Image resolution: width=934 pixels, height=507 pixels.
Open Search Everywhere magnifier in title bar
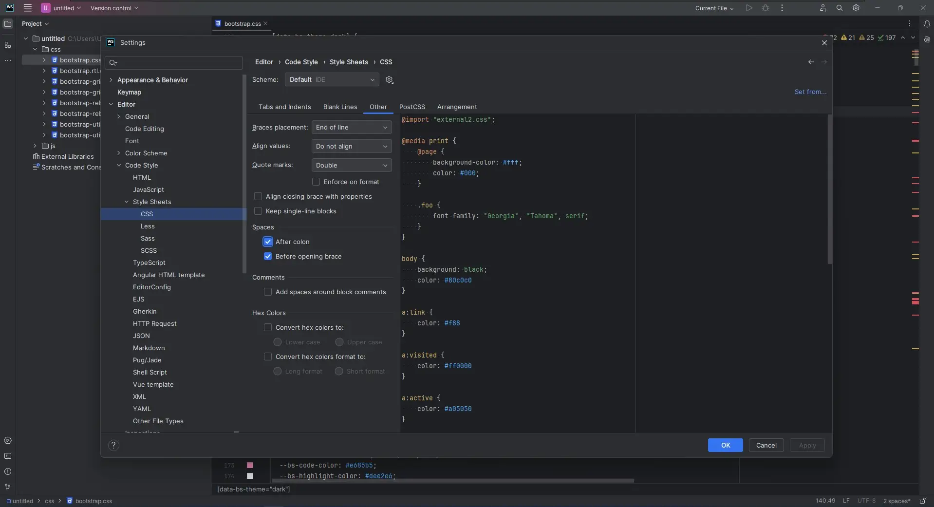tap(839, 8)
